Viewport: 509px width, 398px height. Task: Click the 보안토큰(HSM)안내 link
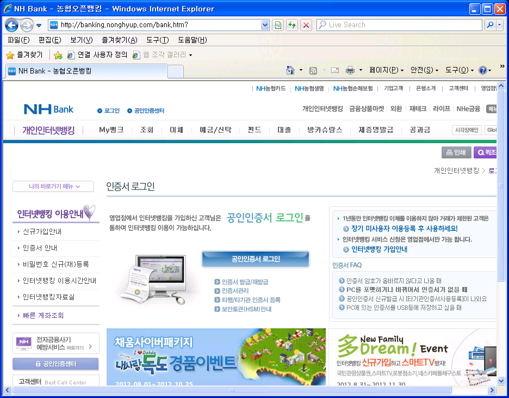pos(243,309)
